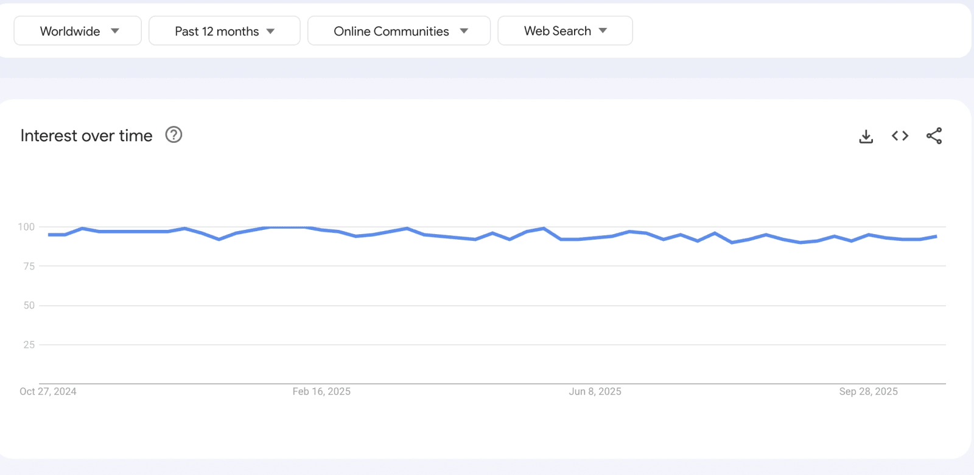
Task: Open help for Interest over time
Action: (x=173, y=134)
